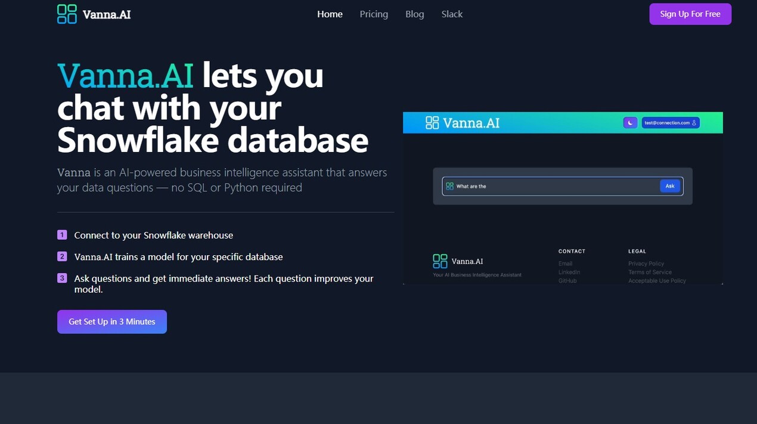Open the Home nav item

coord(330,14)
